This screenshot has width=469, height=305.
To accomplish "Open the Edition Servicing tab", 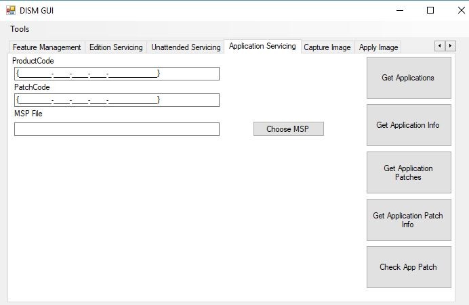I will 116,47.
